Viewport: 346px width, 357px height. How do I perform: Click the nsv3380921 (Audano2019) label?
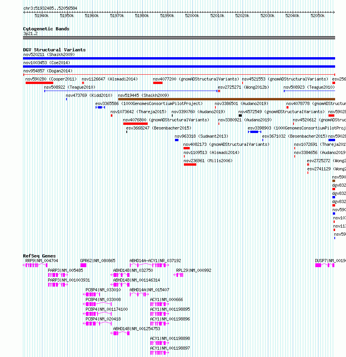245,120
